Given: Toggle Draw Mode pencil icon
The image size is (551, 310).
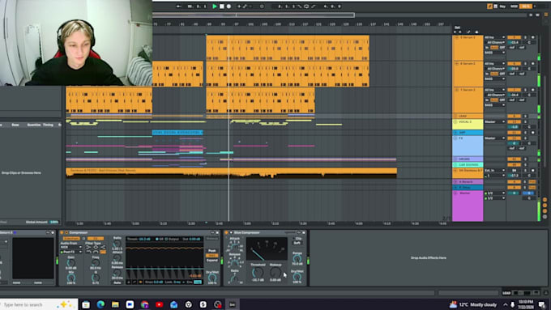Looking at the screenshot, I should [489, 6].
